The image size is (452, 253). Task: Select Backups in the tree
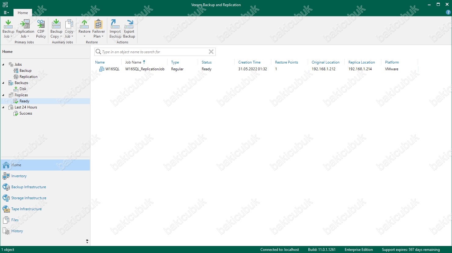click(x=21, y=83)
